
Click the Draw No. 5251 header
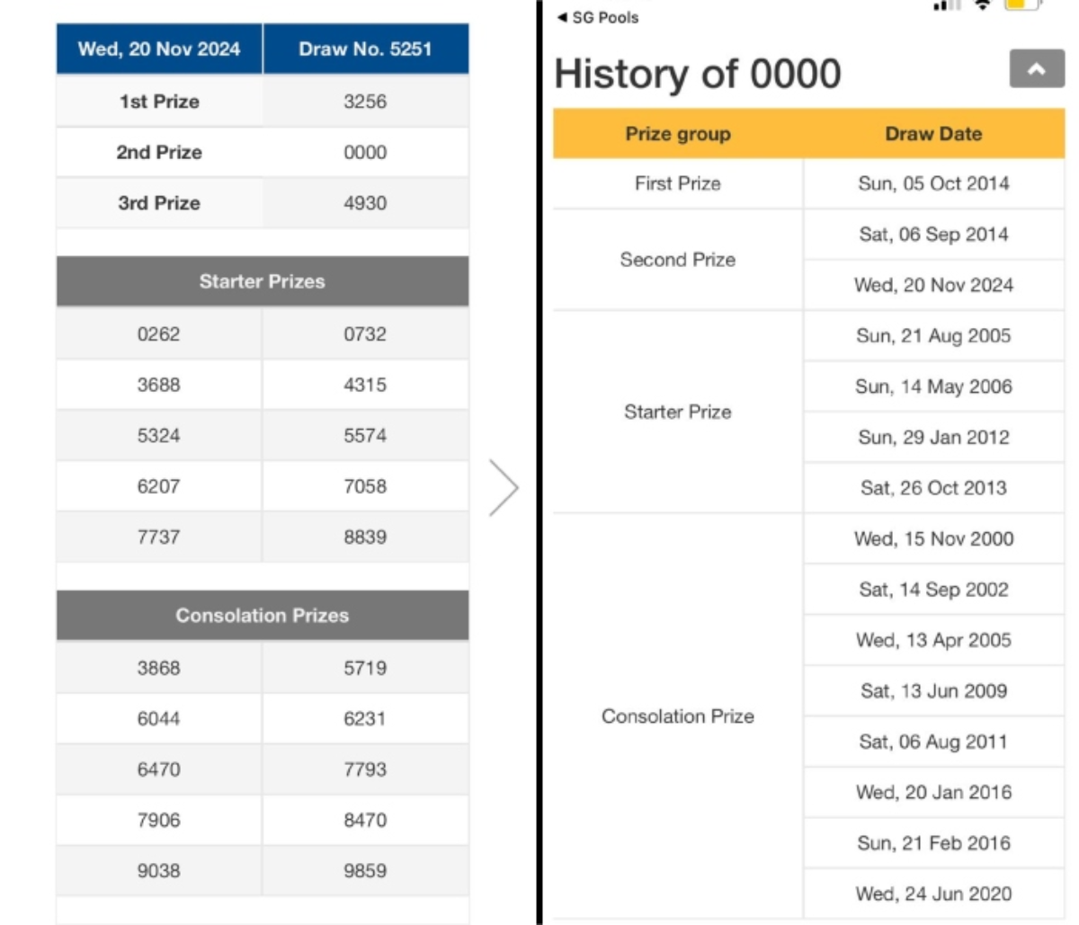pos(365,49)
